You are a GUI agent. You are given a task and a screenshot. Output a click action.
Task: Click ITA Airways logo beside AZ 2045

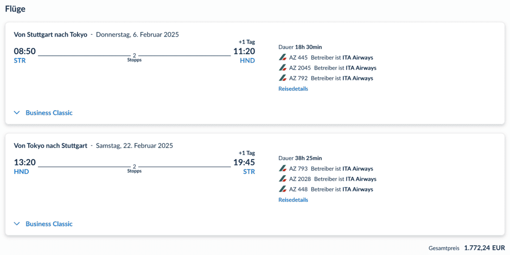282,68
